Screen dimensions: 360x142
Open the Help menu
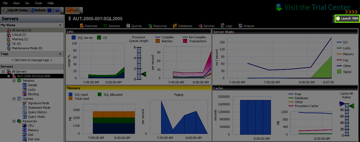51,3
